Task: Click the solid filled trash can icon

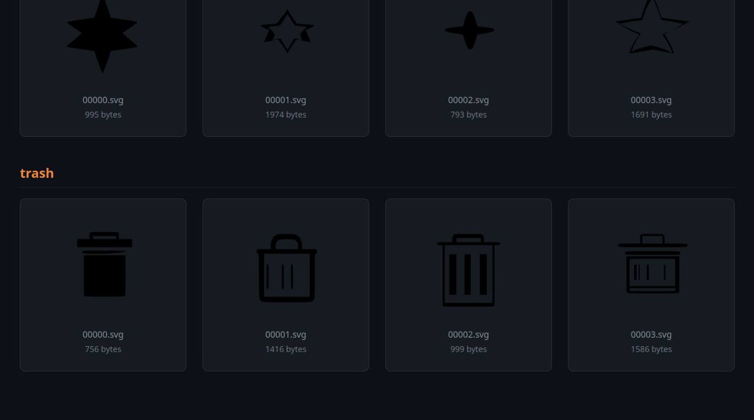Action: [104, 264]
